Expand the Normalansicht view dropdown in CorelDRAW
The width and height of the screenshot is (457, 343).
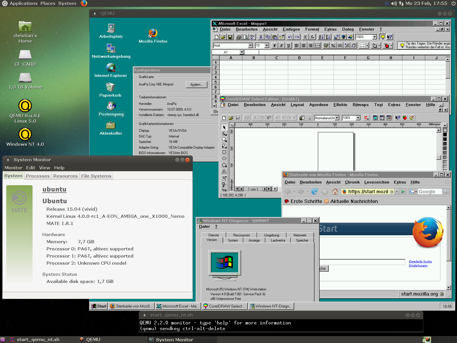(x=337, y=118)
